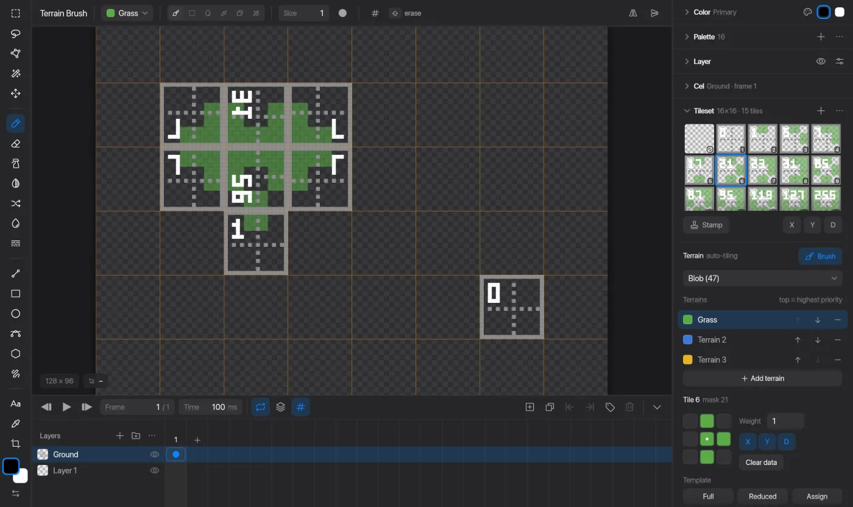Click the Add terrain button
This screenshot has height=507, width=853.
(x=763, y=378)
